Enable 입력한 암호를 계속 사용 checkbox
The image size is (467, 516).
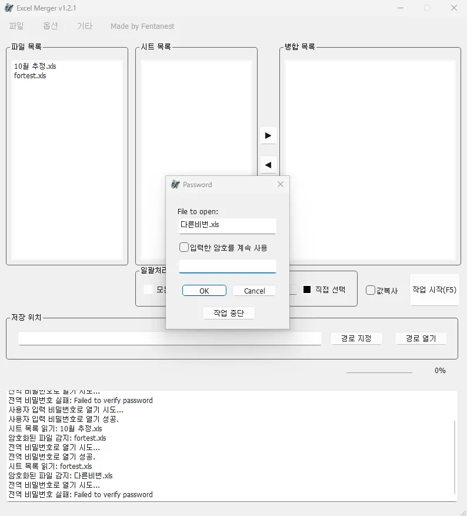click(184, 247)
